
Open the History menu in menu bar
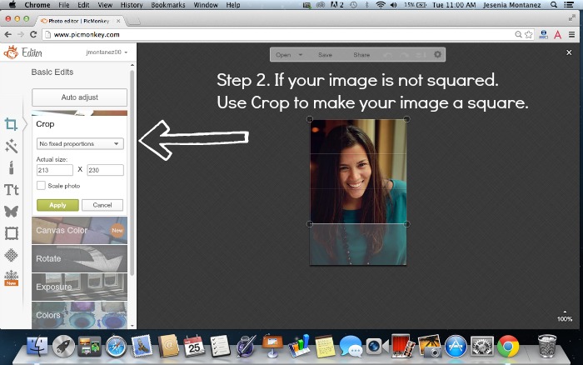pyautogui.click(x=131, y=5)
